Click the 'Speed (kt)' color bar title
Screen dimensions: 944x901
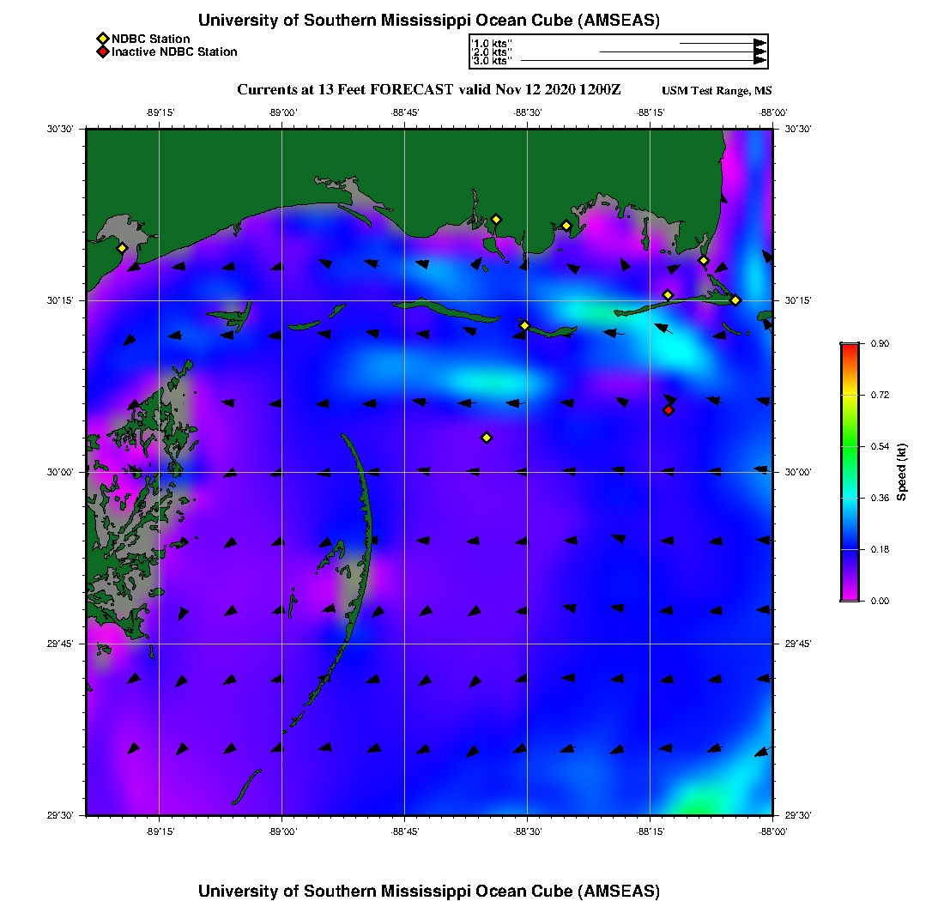point(901,472)
